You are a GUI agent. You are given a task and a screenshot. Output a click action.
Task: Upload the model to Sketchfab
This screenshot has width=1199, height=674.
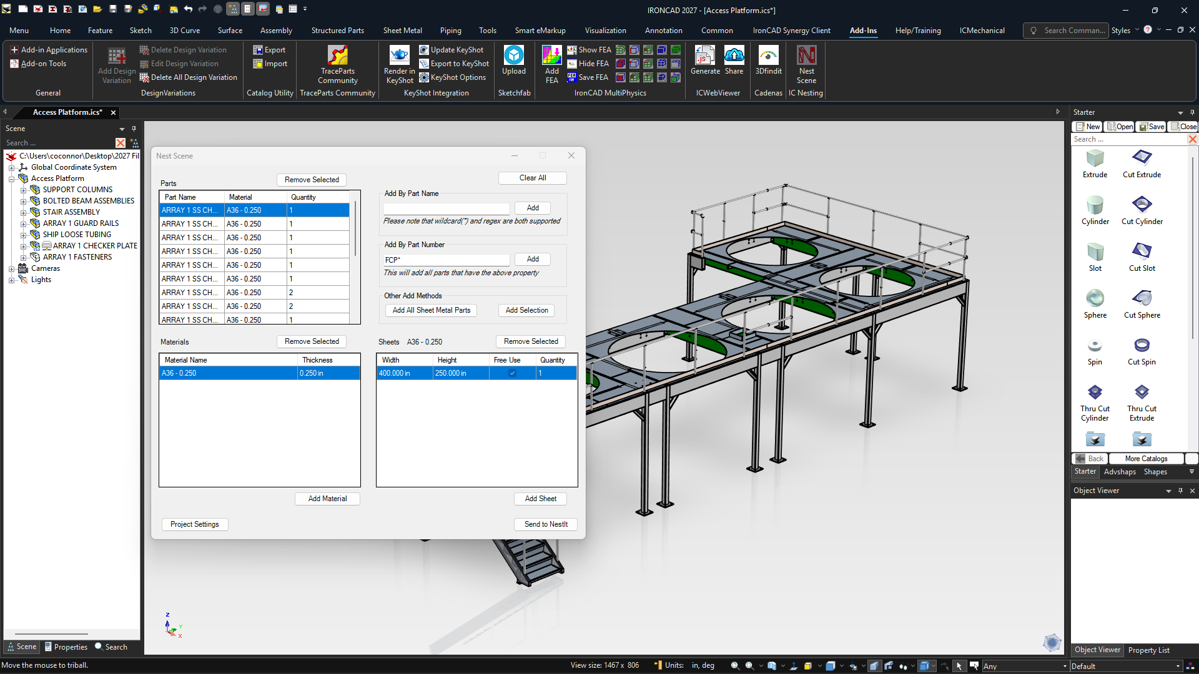[514, 61]
